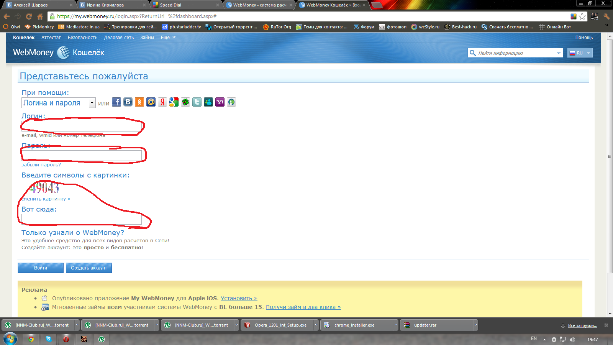613x345 pixels.
Task: Open the "Безопасность" menu item
Action: coord(82,38)
